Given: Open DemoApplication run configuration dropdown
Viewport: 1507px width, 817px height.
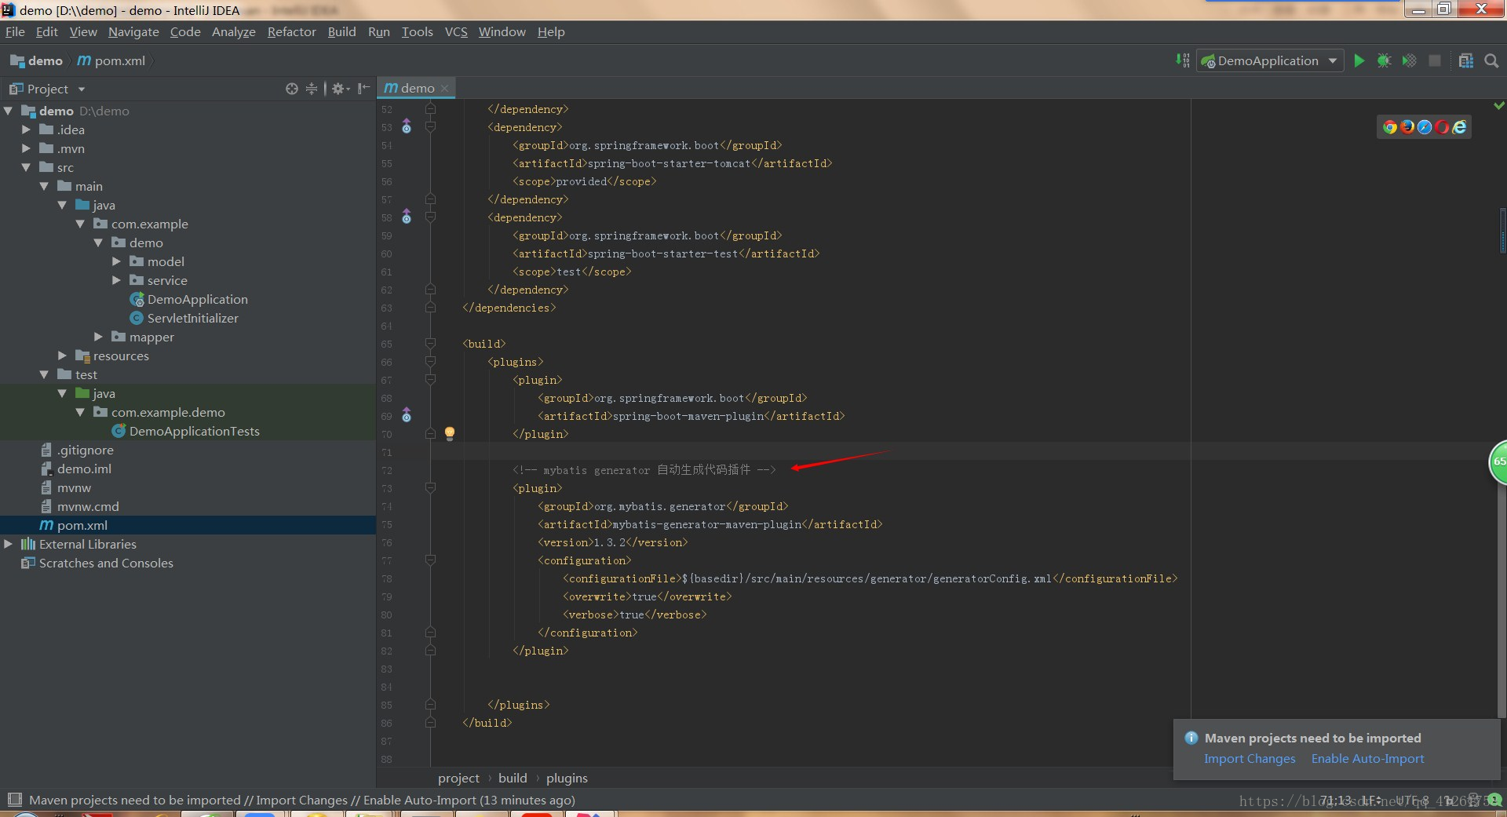Looking at the screenshot, I should [1270, 60].
